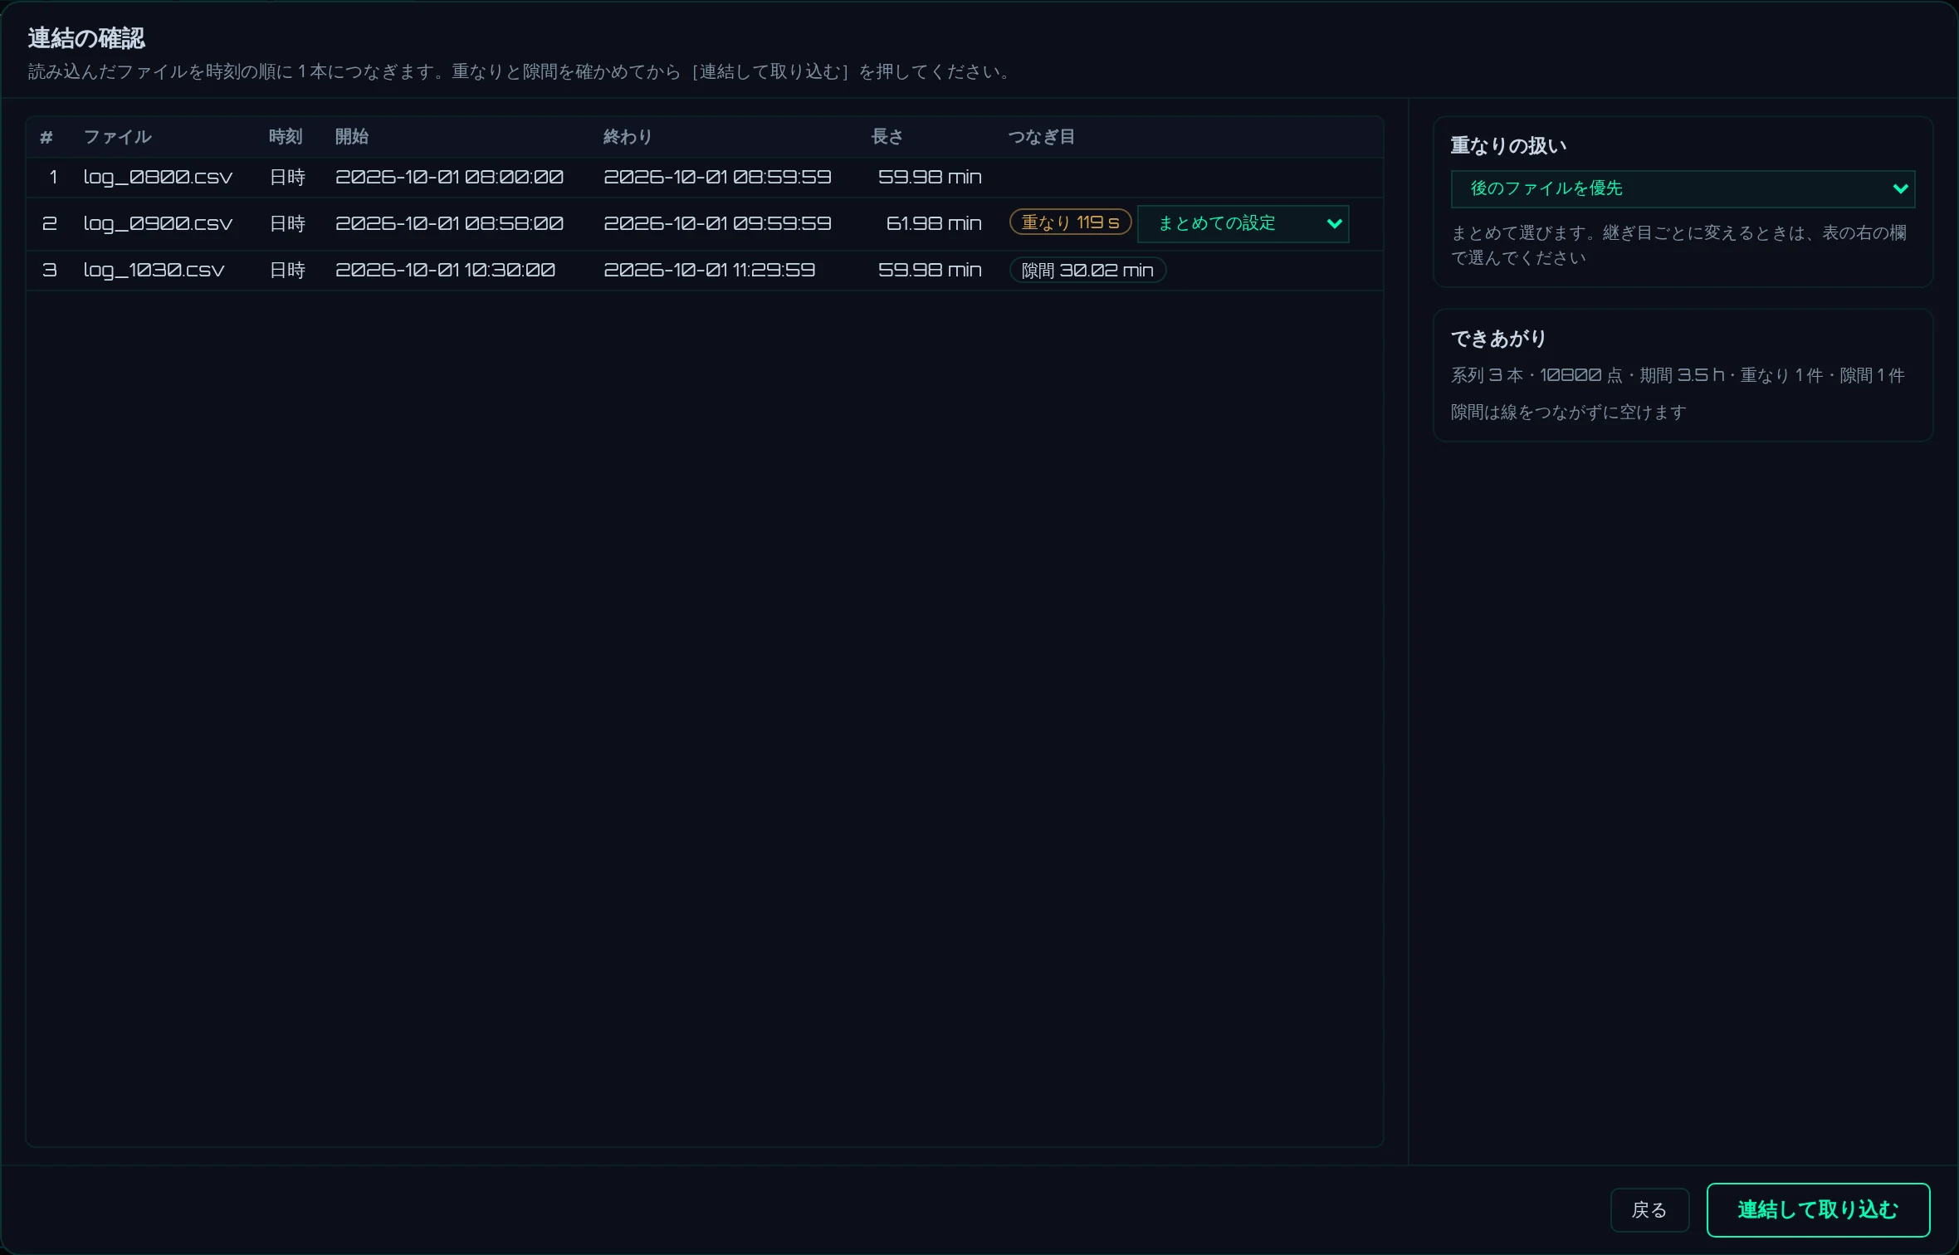The height and width of the screenshot is (1255, 1959).
Task: Click the 59.98 min length of log_0800.csv
Action: pos(930,177)
